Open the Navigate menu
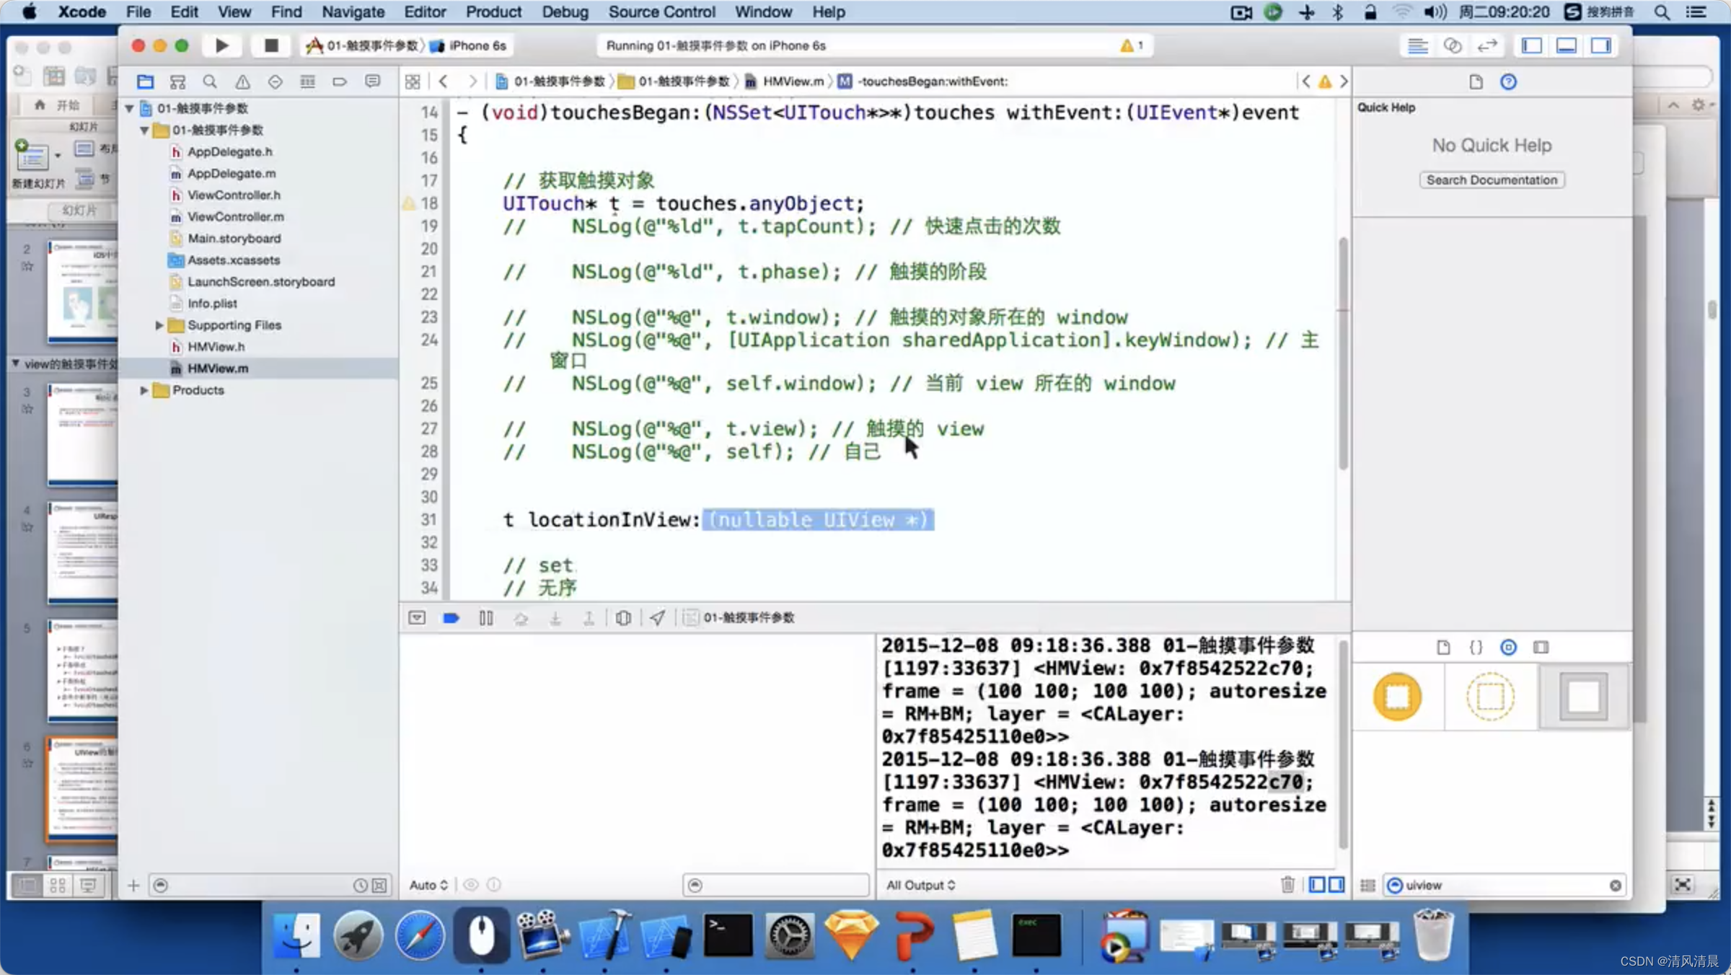 (x=353, y=12)
